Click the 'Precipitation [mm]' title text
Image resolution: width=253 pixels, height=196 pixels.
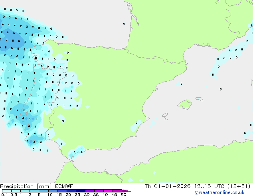pyautogui.click(x=26, y=186)
